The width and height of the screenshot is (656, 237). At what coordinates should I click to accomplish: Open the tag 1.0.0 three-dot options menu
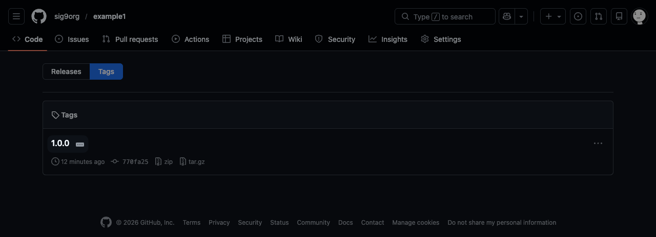(598, 144)
